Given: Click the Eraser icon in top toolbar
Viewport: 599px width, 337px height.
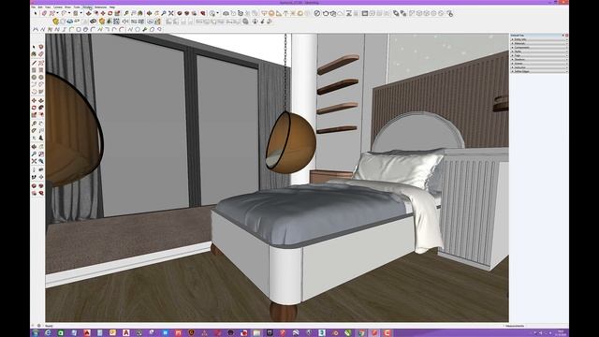Looking at the screenshot, I should pyautogui.click(x=44, y=13).
